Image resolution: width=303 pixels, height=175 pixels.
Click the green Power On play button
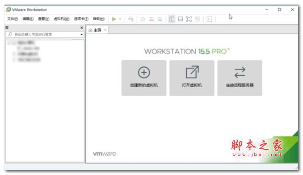click(114, 19)
